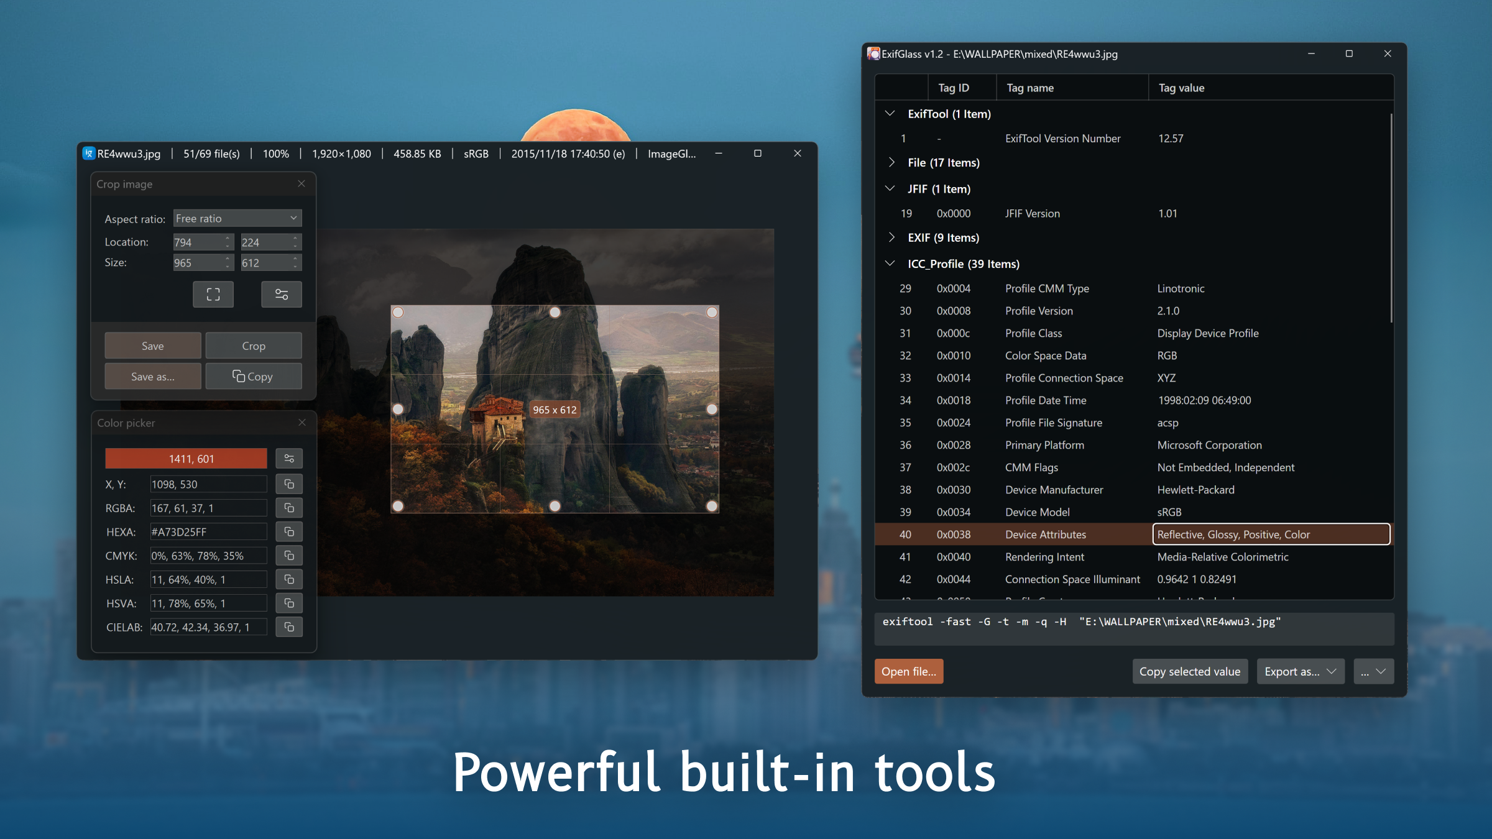Open the Aspect ratio dropdown showing Free ratio
Screen dimensions: 1492x839
tap(237, 218)
